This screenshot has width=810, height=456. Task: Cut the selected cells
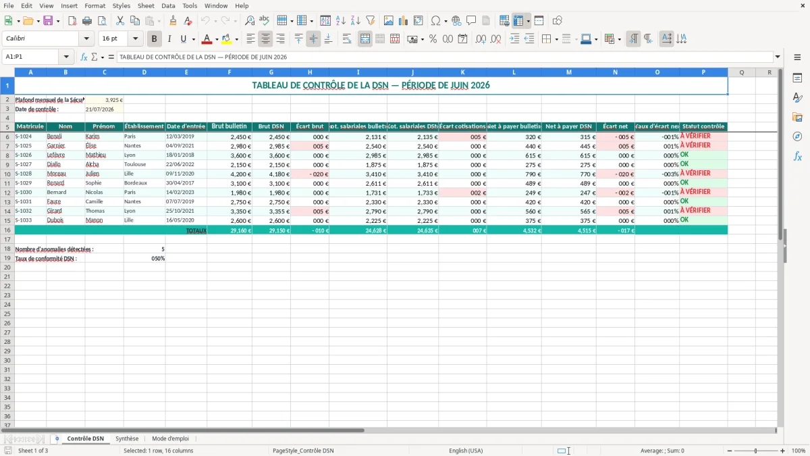tap(120, 21)
